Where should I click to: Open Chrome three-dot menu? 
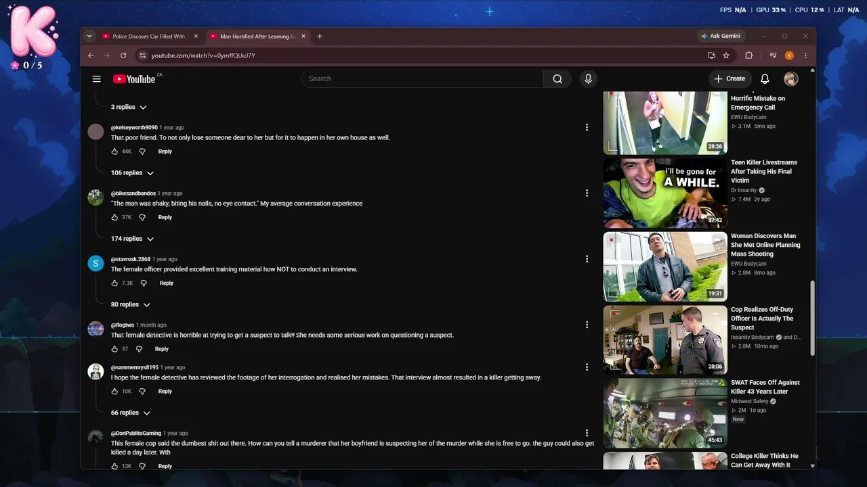[805, 55]
